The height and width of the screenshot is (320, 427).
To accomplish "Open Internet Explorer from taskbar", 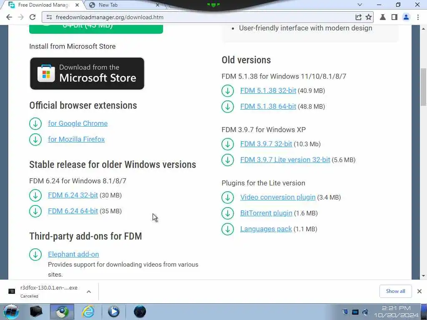I will [88, 312].
